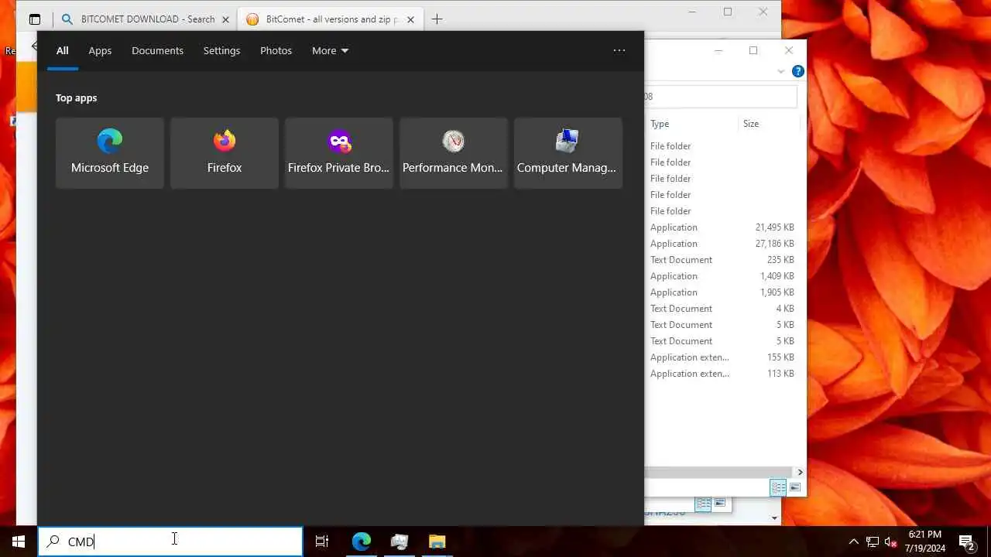Sort Explorer files by Size column

click(768, 124)
